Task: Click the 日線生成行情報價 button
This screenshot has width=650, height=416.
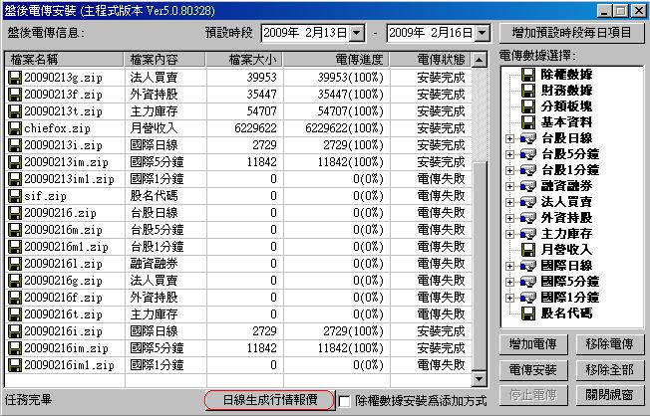Action: tap(270, 400)
